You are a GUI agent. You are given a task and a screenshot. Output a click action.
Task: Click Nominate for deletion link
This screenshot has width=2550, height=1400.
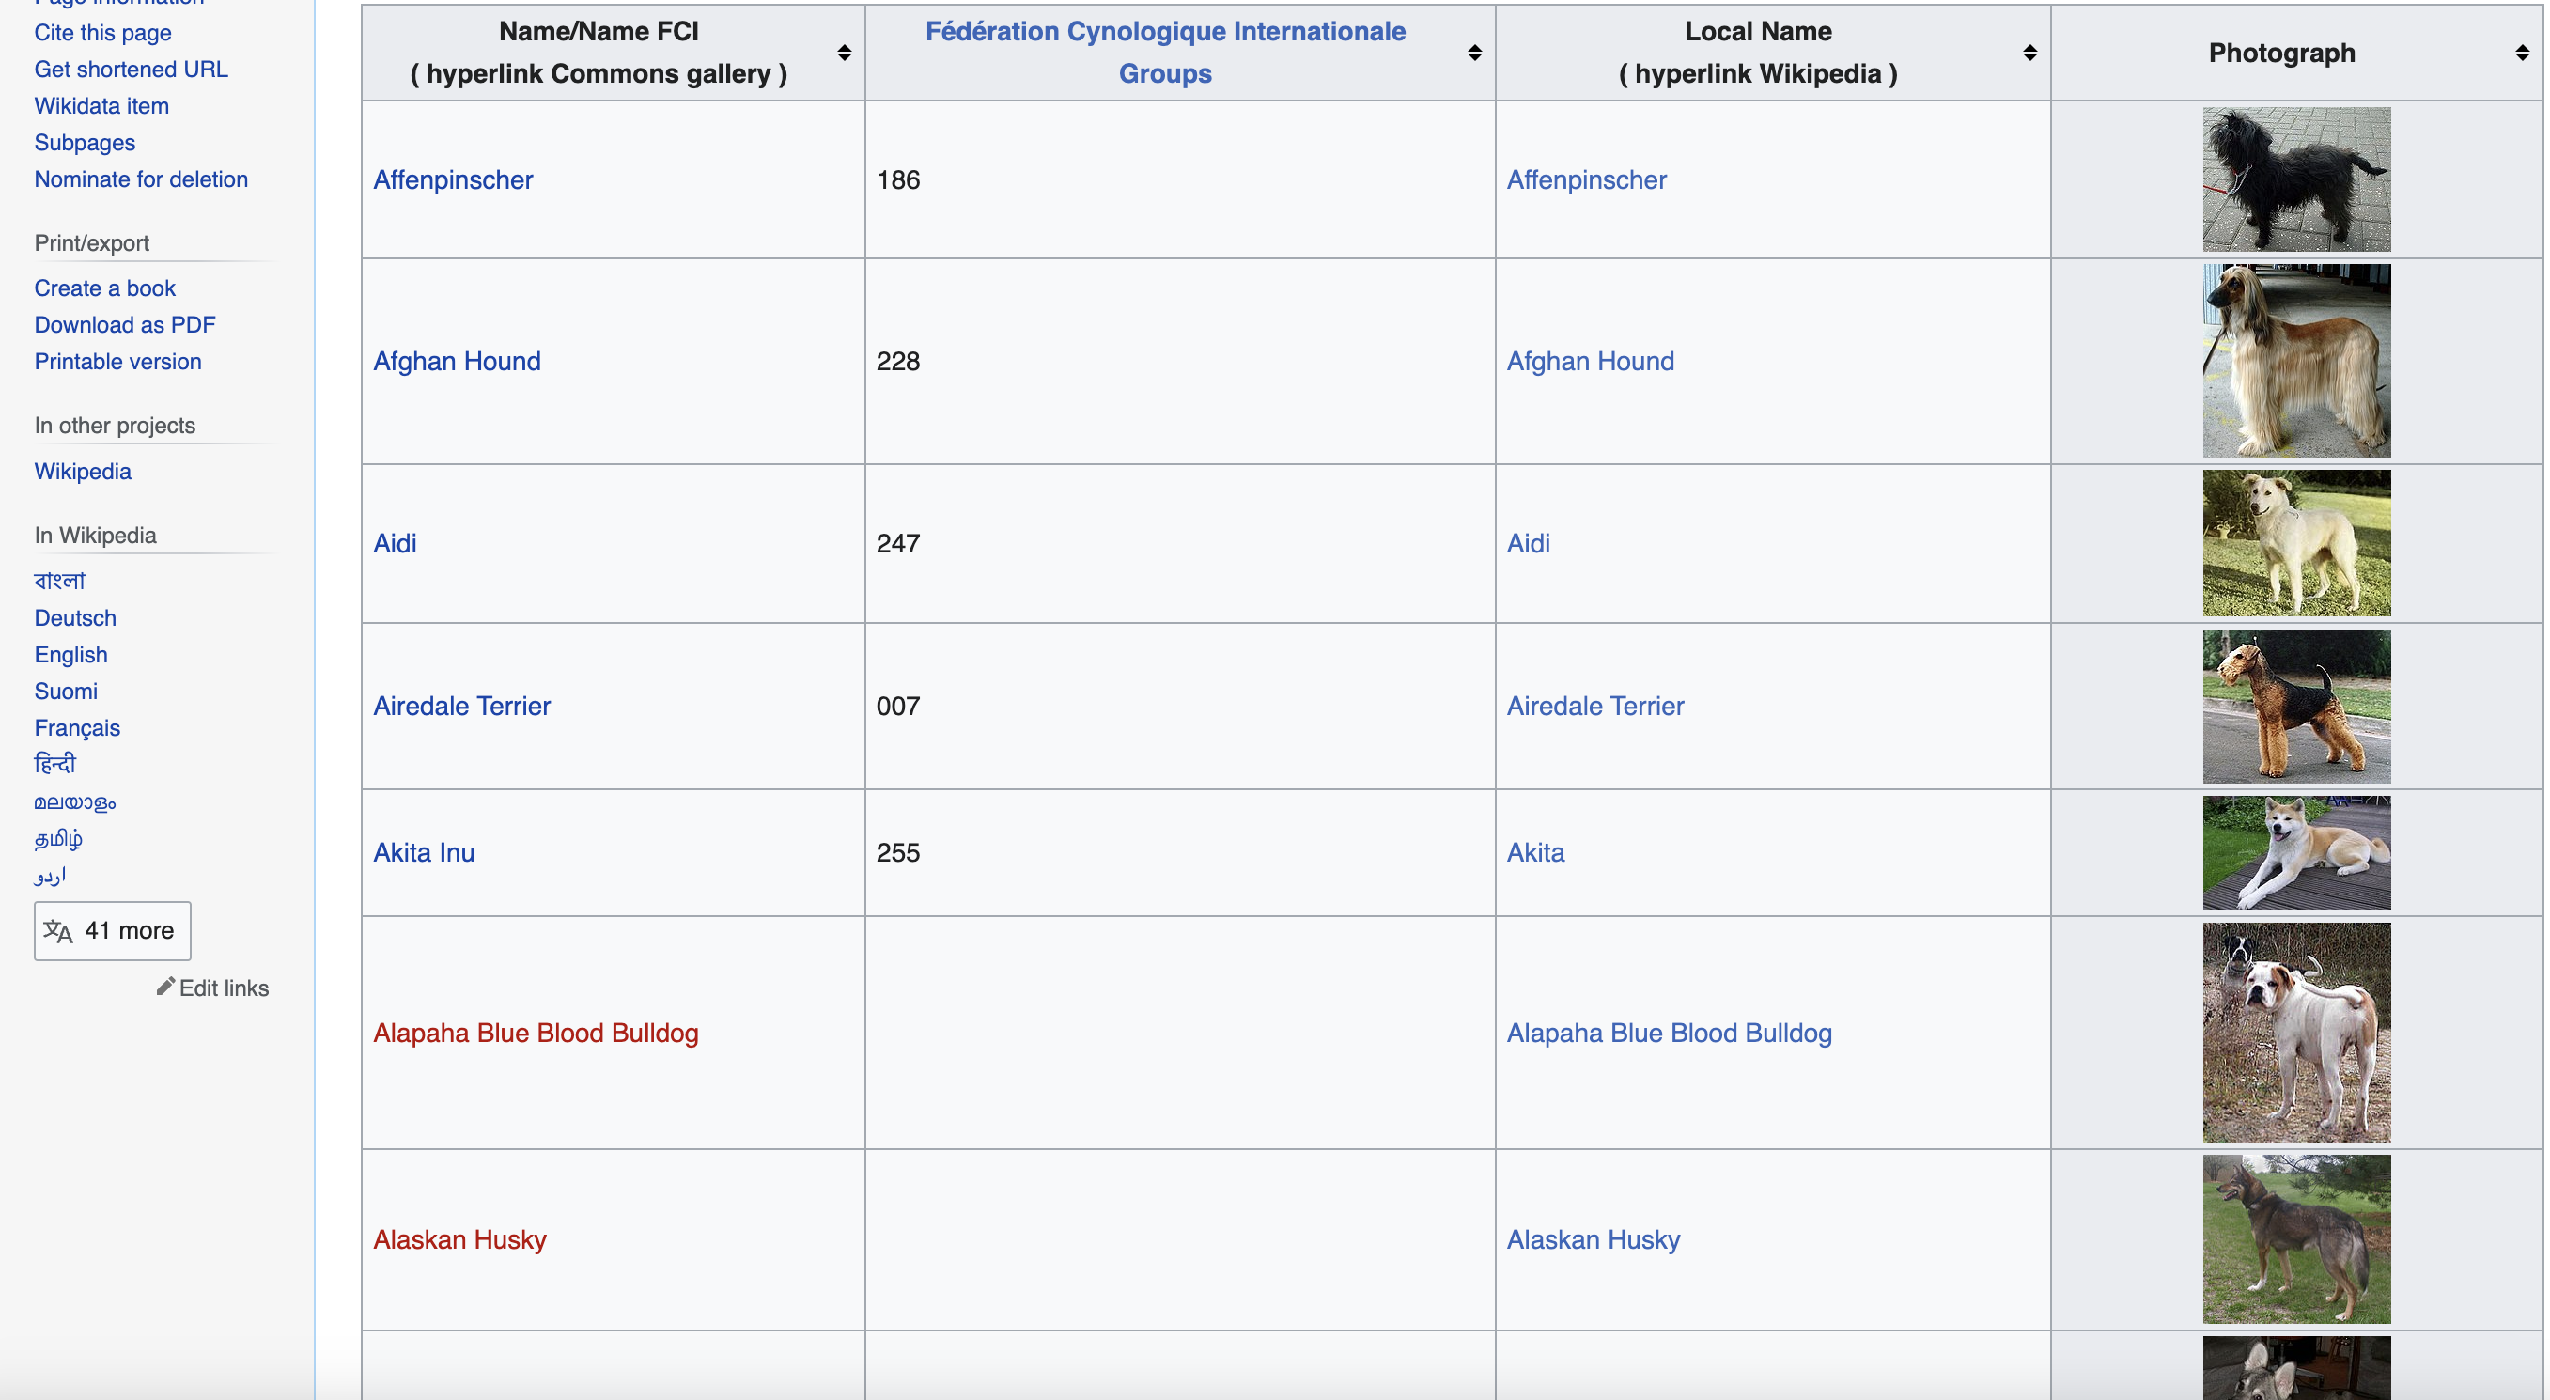pos(142,179)
